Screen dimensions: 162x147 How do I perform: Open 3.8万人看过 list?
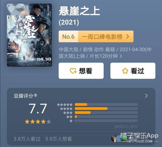[27, 139]
